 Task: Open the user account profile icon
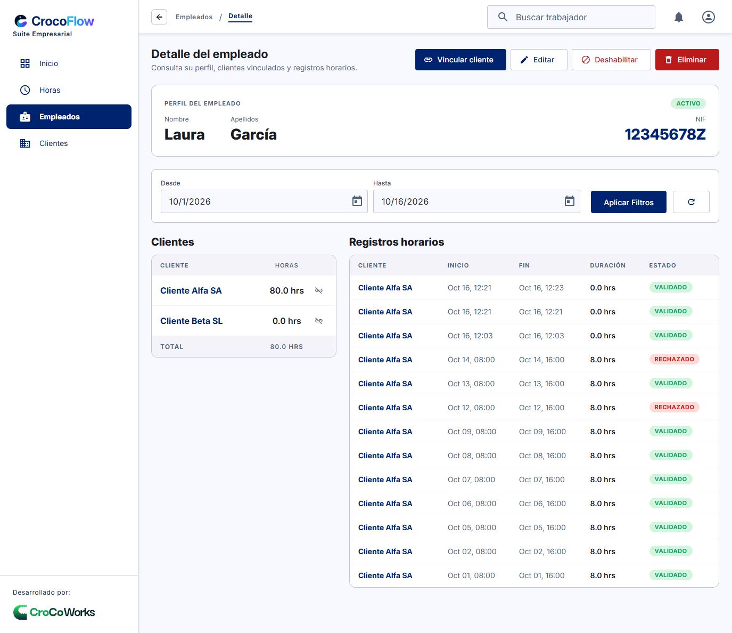tap(708, 17)
